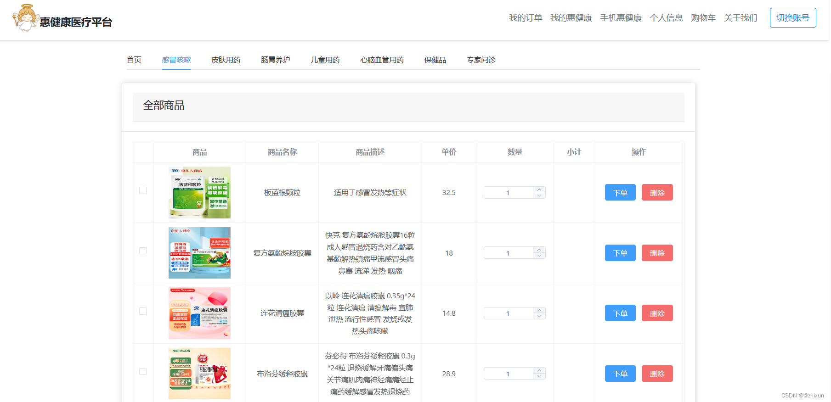Select the 布洛芬缓释胶囊 row checkbox
This screenshot has height=402, width=831.
(143, 372)
